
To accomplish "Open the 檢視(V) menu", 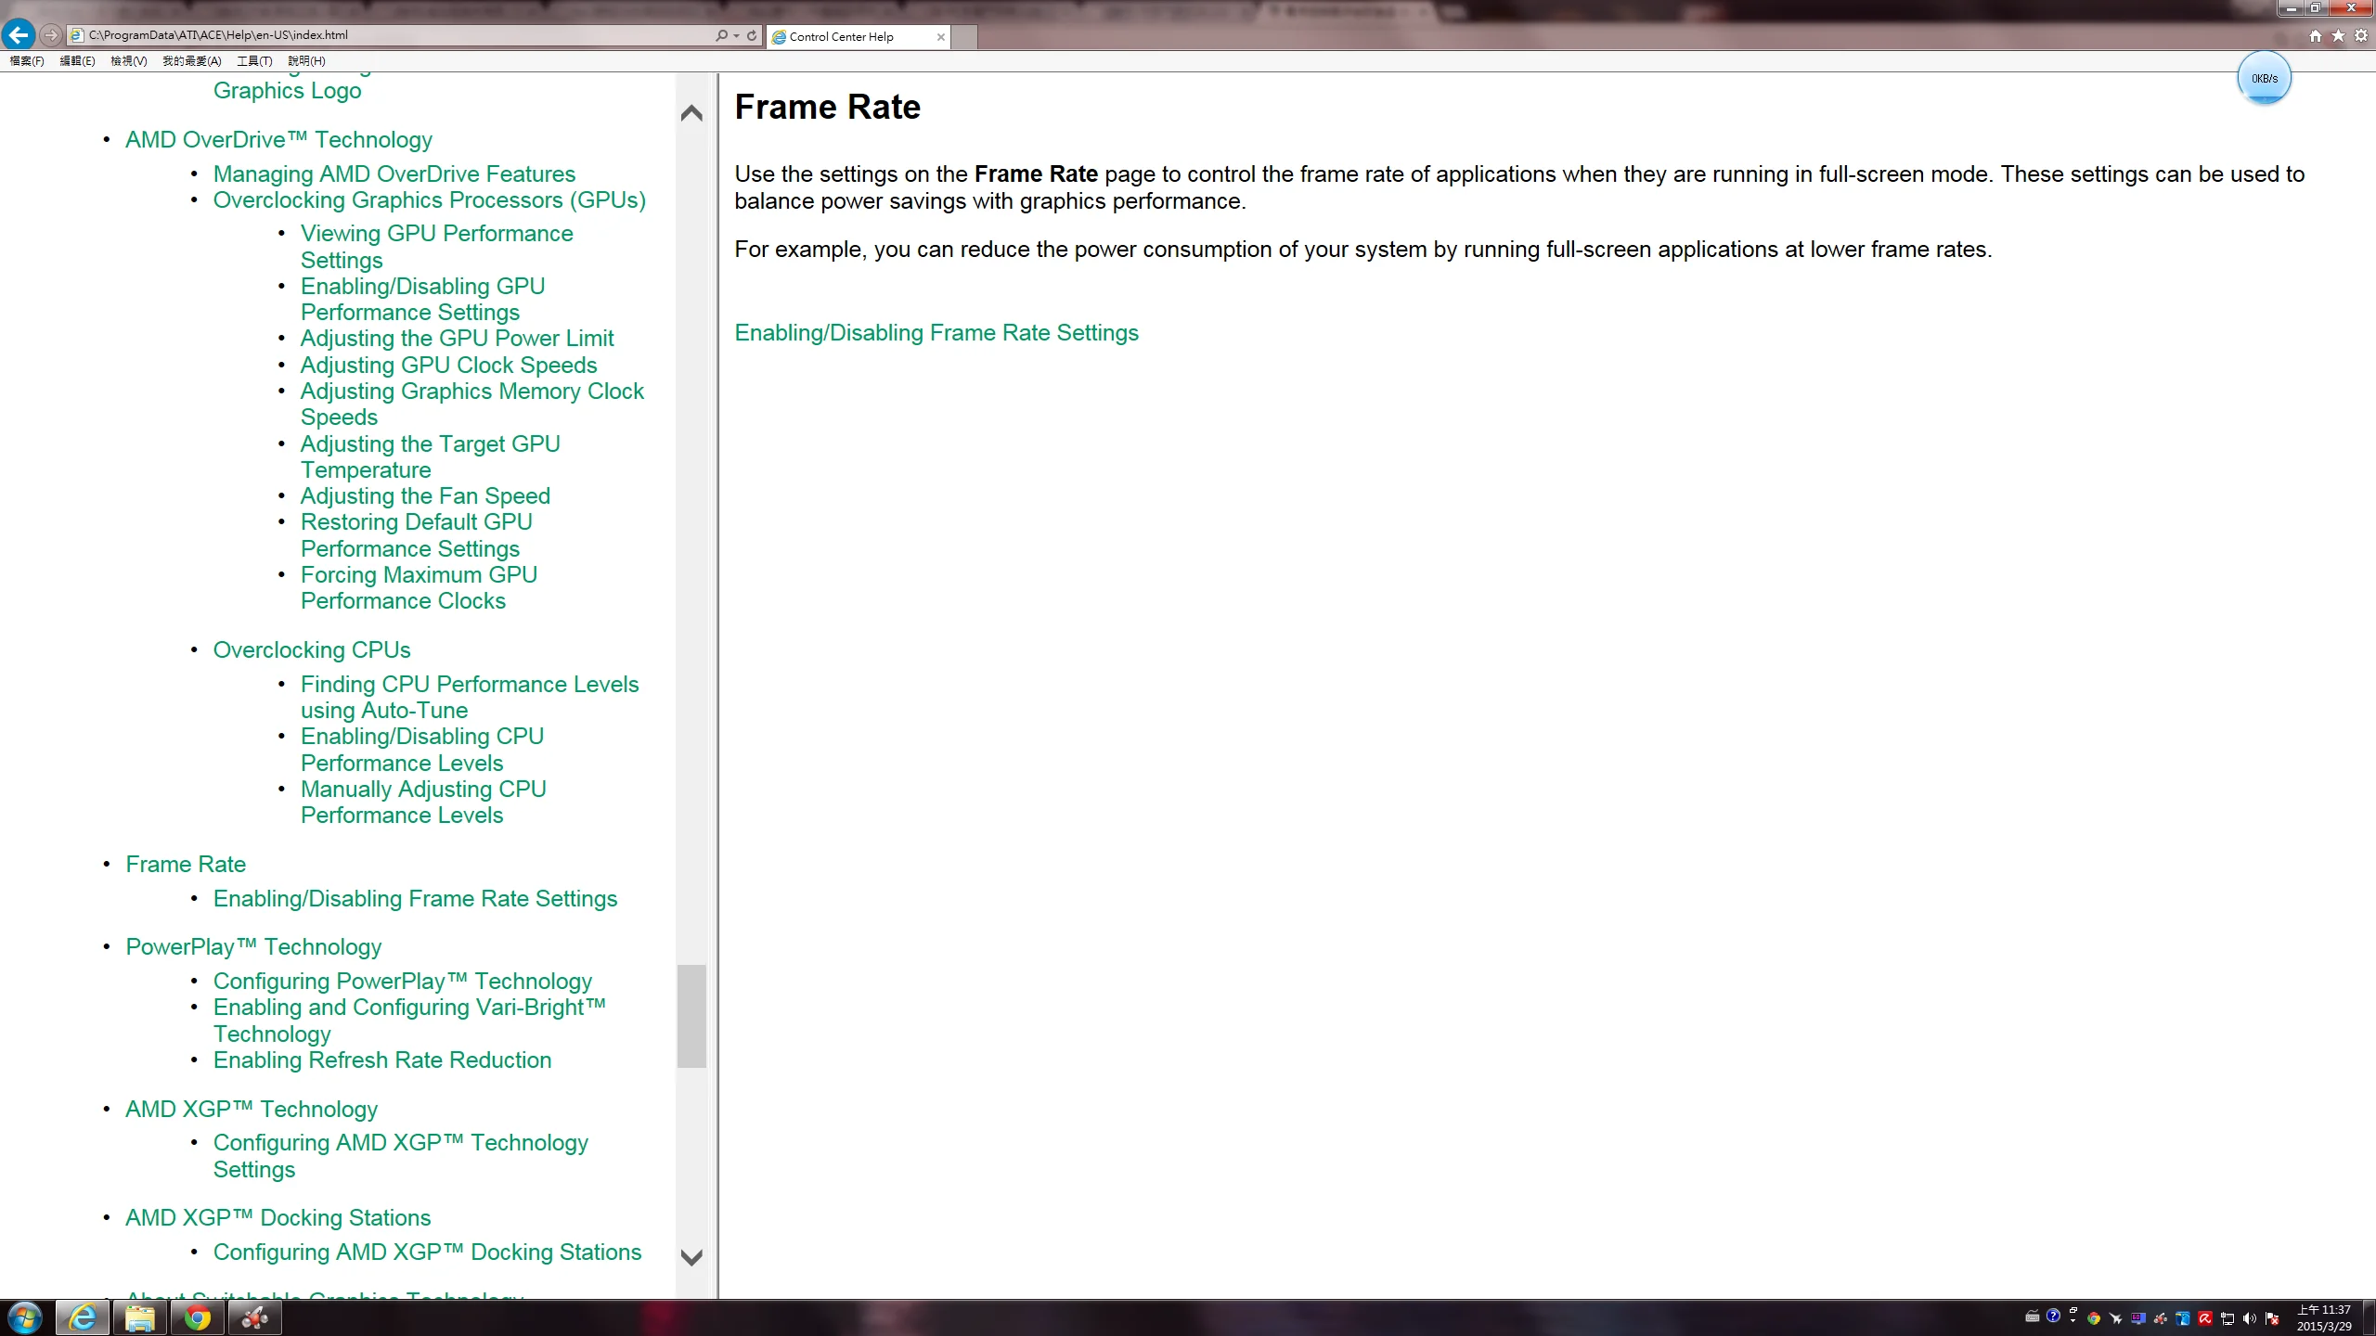I will pos(129,60).
